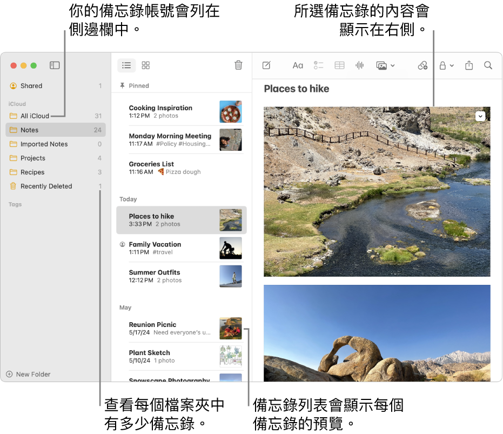
Task: Open the Imported Notes folder
Action: tap(56, 144)
